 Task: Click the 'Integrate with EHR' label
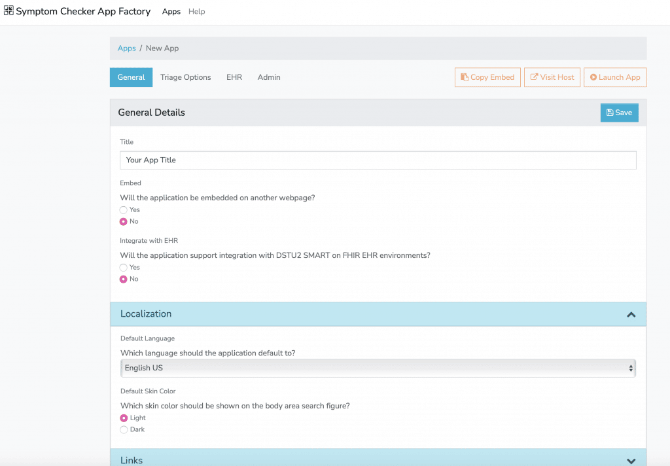tap(149, 241)
